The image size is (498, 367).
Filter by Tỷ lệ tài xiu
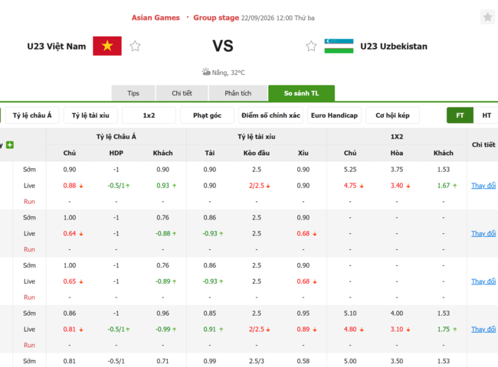click(90, 115)
